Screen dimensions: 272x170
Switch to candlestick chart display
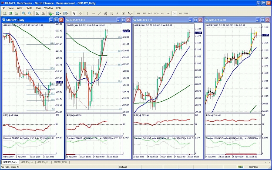[11, 13]
